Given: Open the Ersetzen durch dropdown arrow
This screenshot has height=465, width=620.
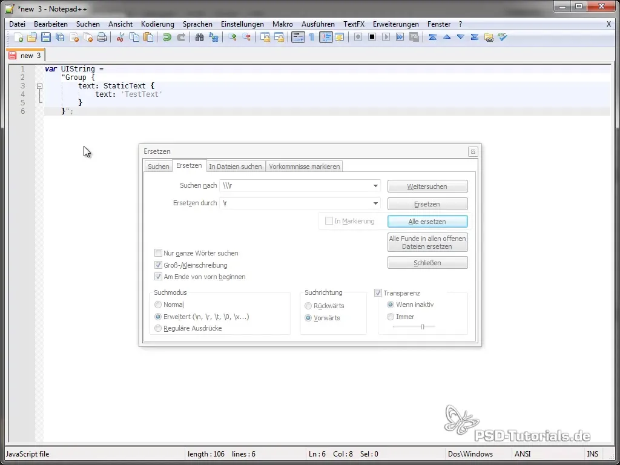Looking at the screenshot, I should click(x=375, y=203).
